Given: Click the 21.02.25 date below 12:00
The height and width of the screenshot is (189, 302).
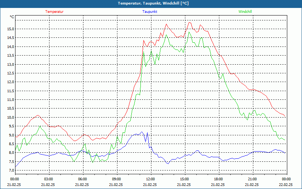Looking at the screenshot, I should 150,185.
